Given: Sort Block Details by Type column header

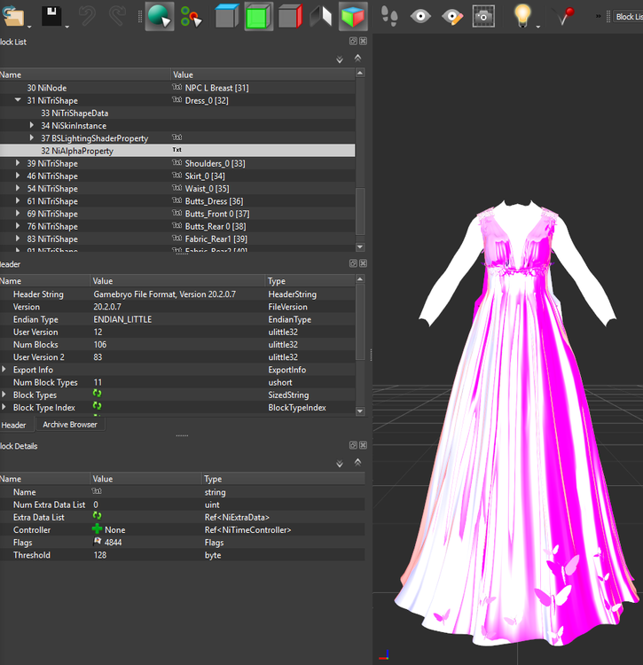Looking at the screenshot, I should 283,479.
